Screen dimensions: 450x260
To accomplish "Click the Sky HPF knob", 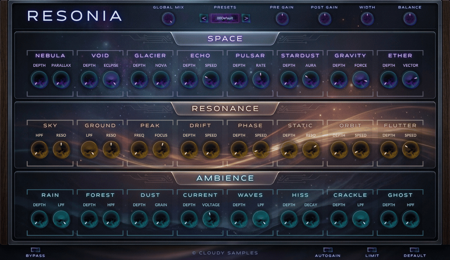I will click(x=39, y=149).
